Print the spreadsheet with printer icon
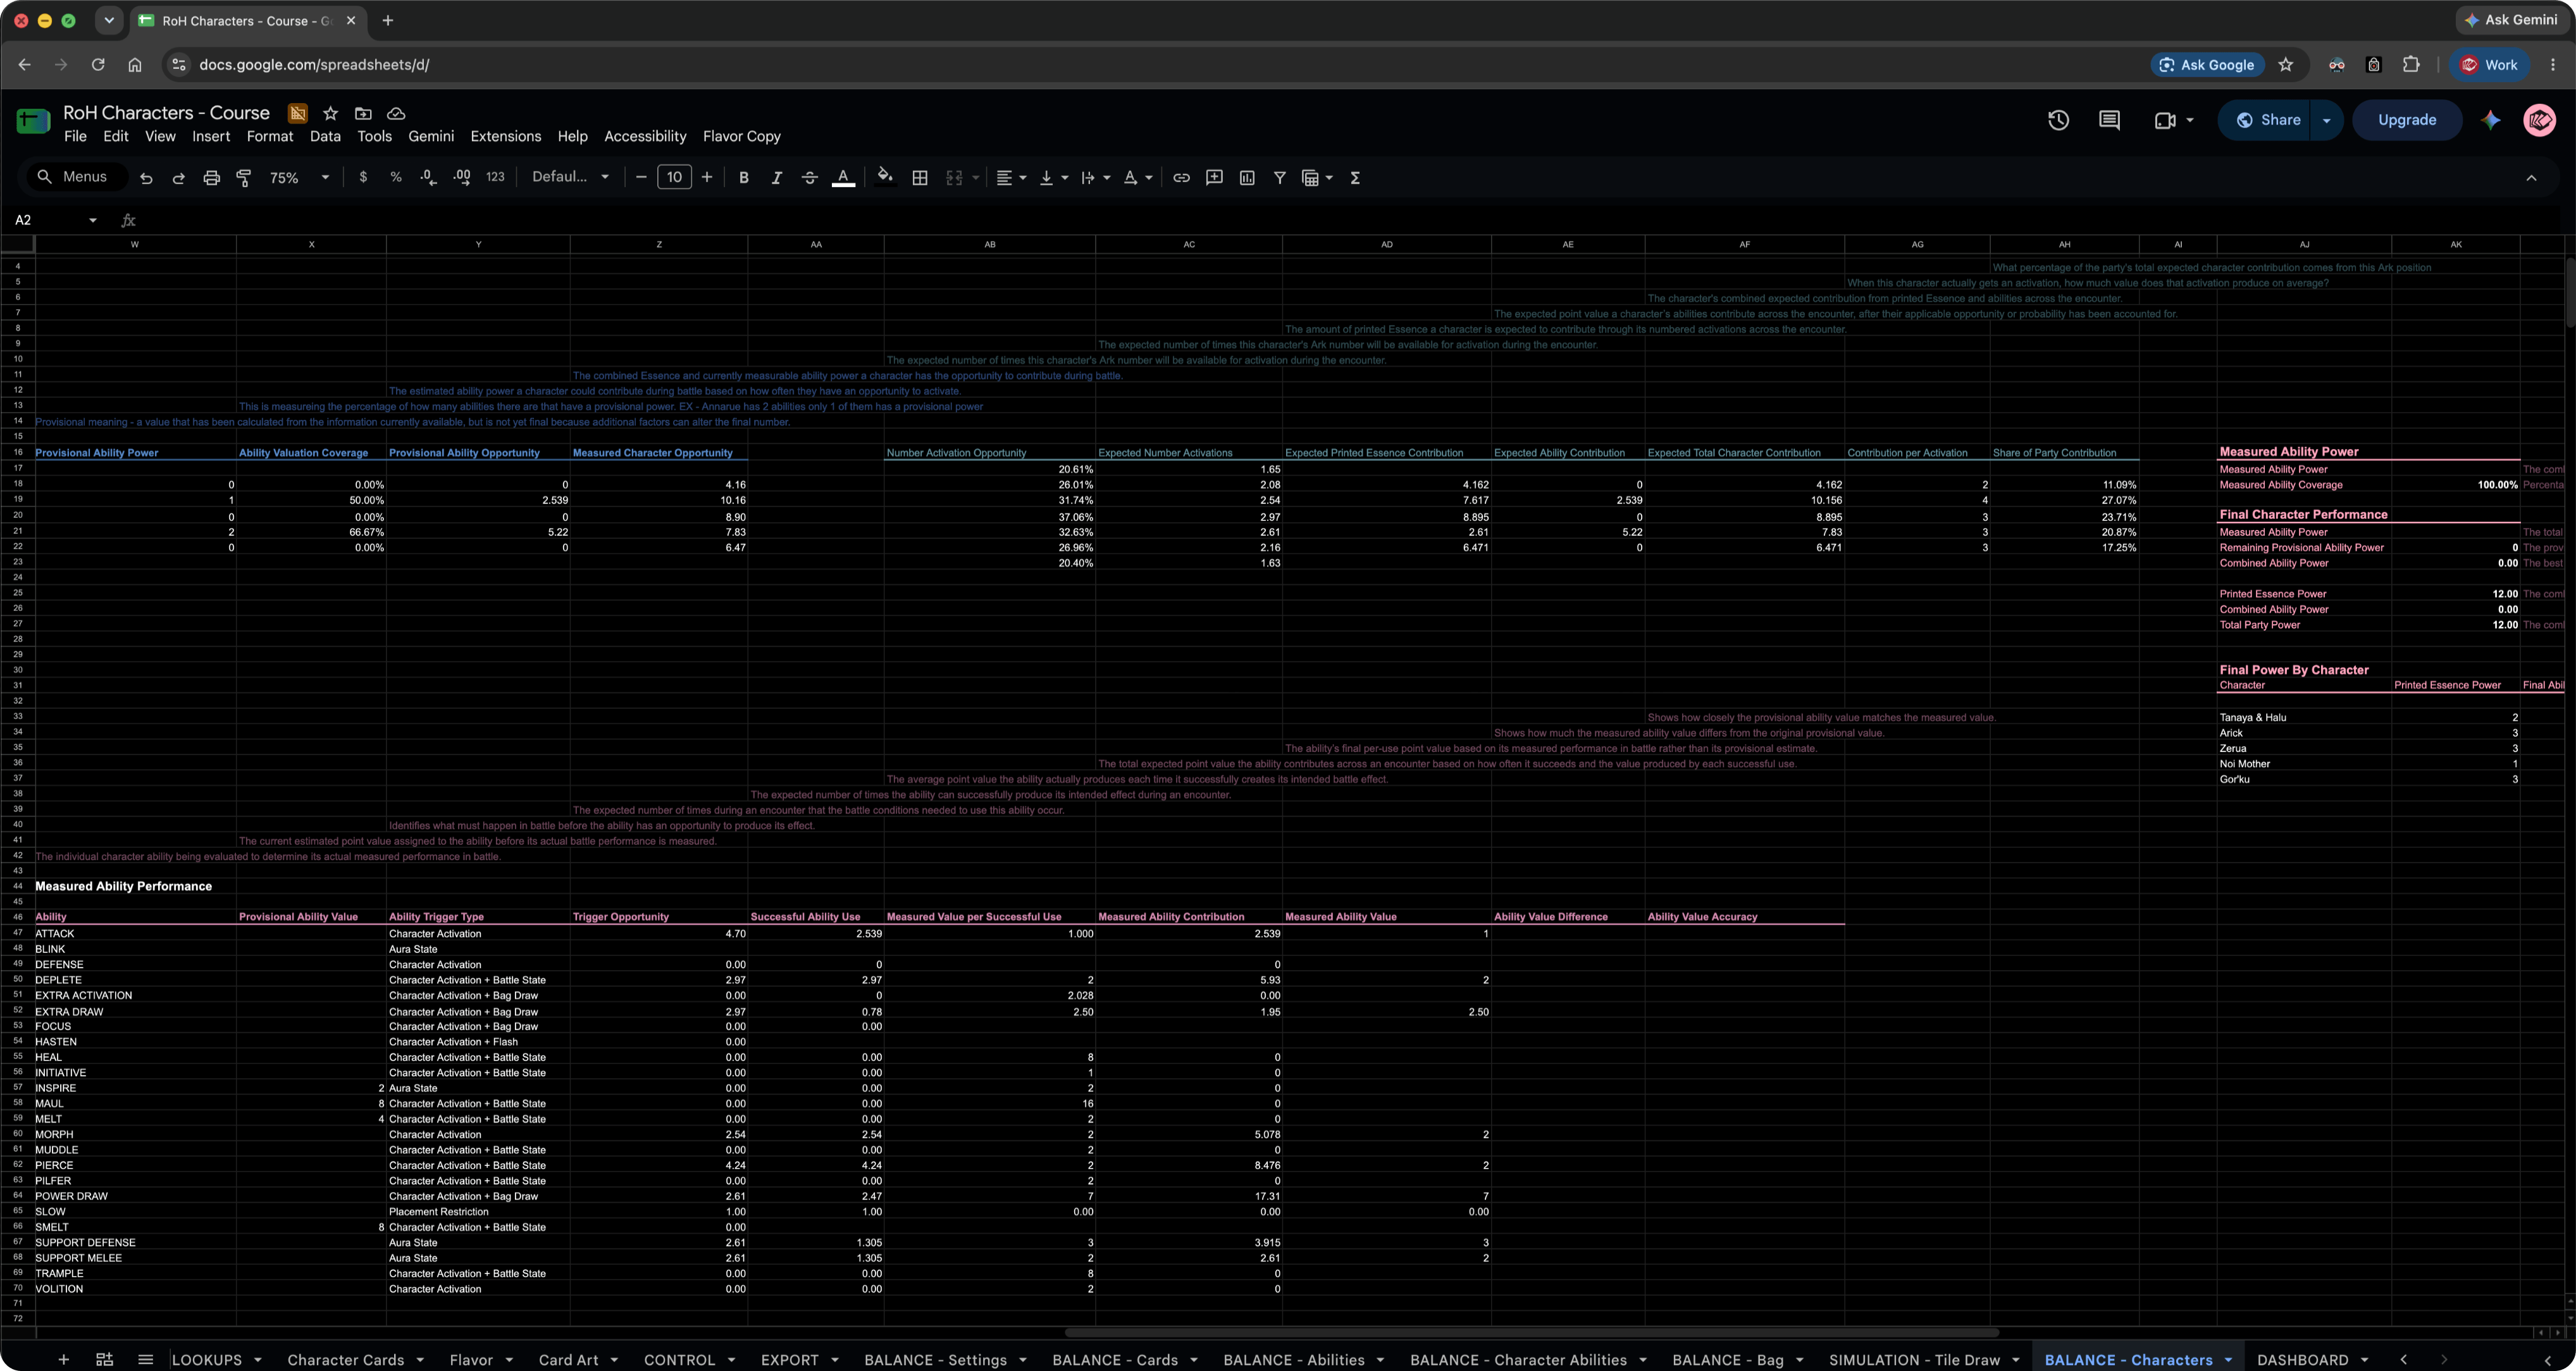Viewport: 2576px width, 1371px height. pos(211,178)
